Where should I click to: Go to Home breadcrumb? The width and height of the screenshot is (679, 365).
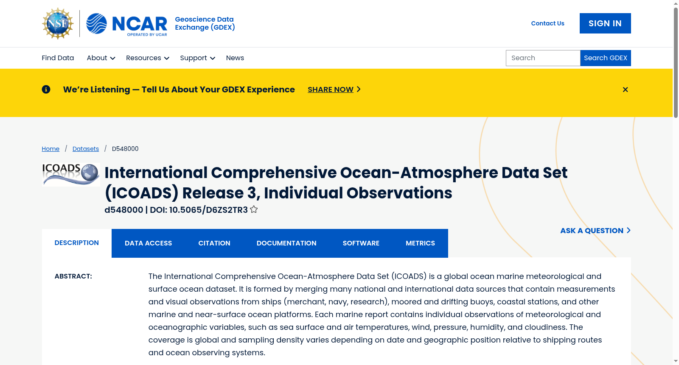[x=51, y=149]
